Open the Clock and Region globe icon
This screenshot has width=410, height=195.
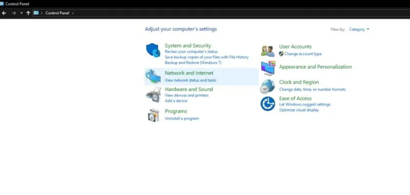[268, 86]
